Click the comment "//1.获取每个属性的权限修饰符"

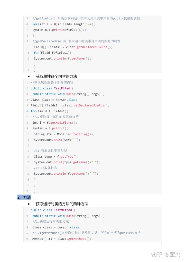55,117
